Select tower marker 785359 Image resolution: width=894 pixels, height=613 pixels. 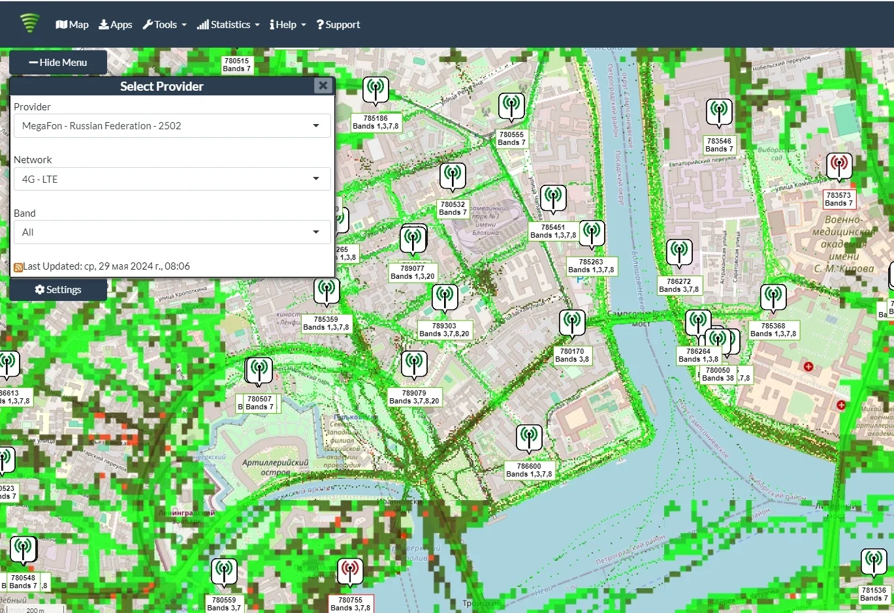[x=327, y=292]
